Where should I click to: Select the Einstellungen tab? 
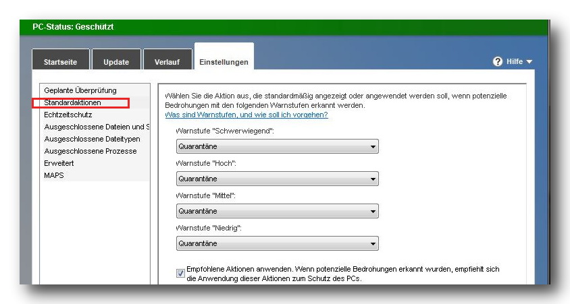(224, 57)
